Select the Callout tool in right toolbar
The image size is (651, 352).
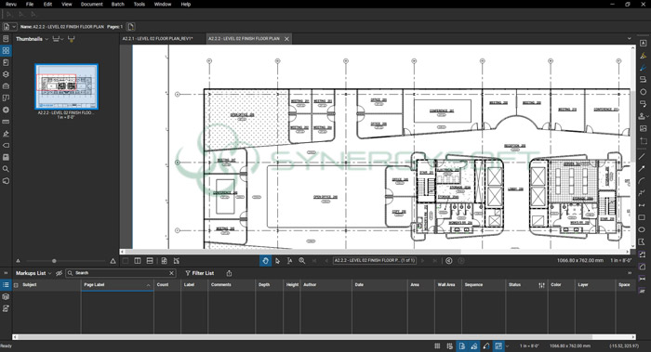(644, 104)
